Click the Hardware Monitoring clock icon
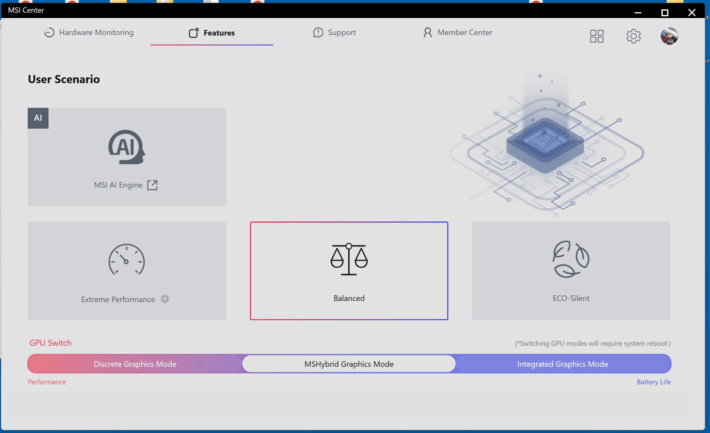 pos(49,33)
